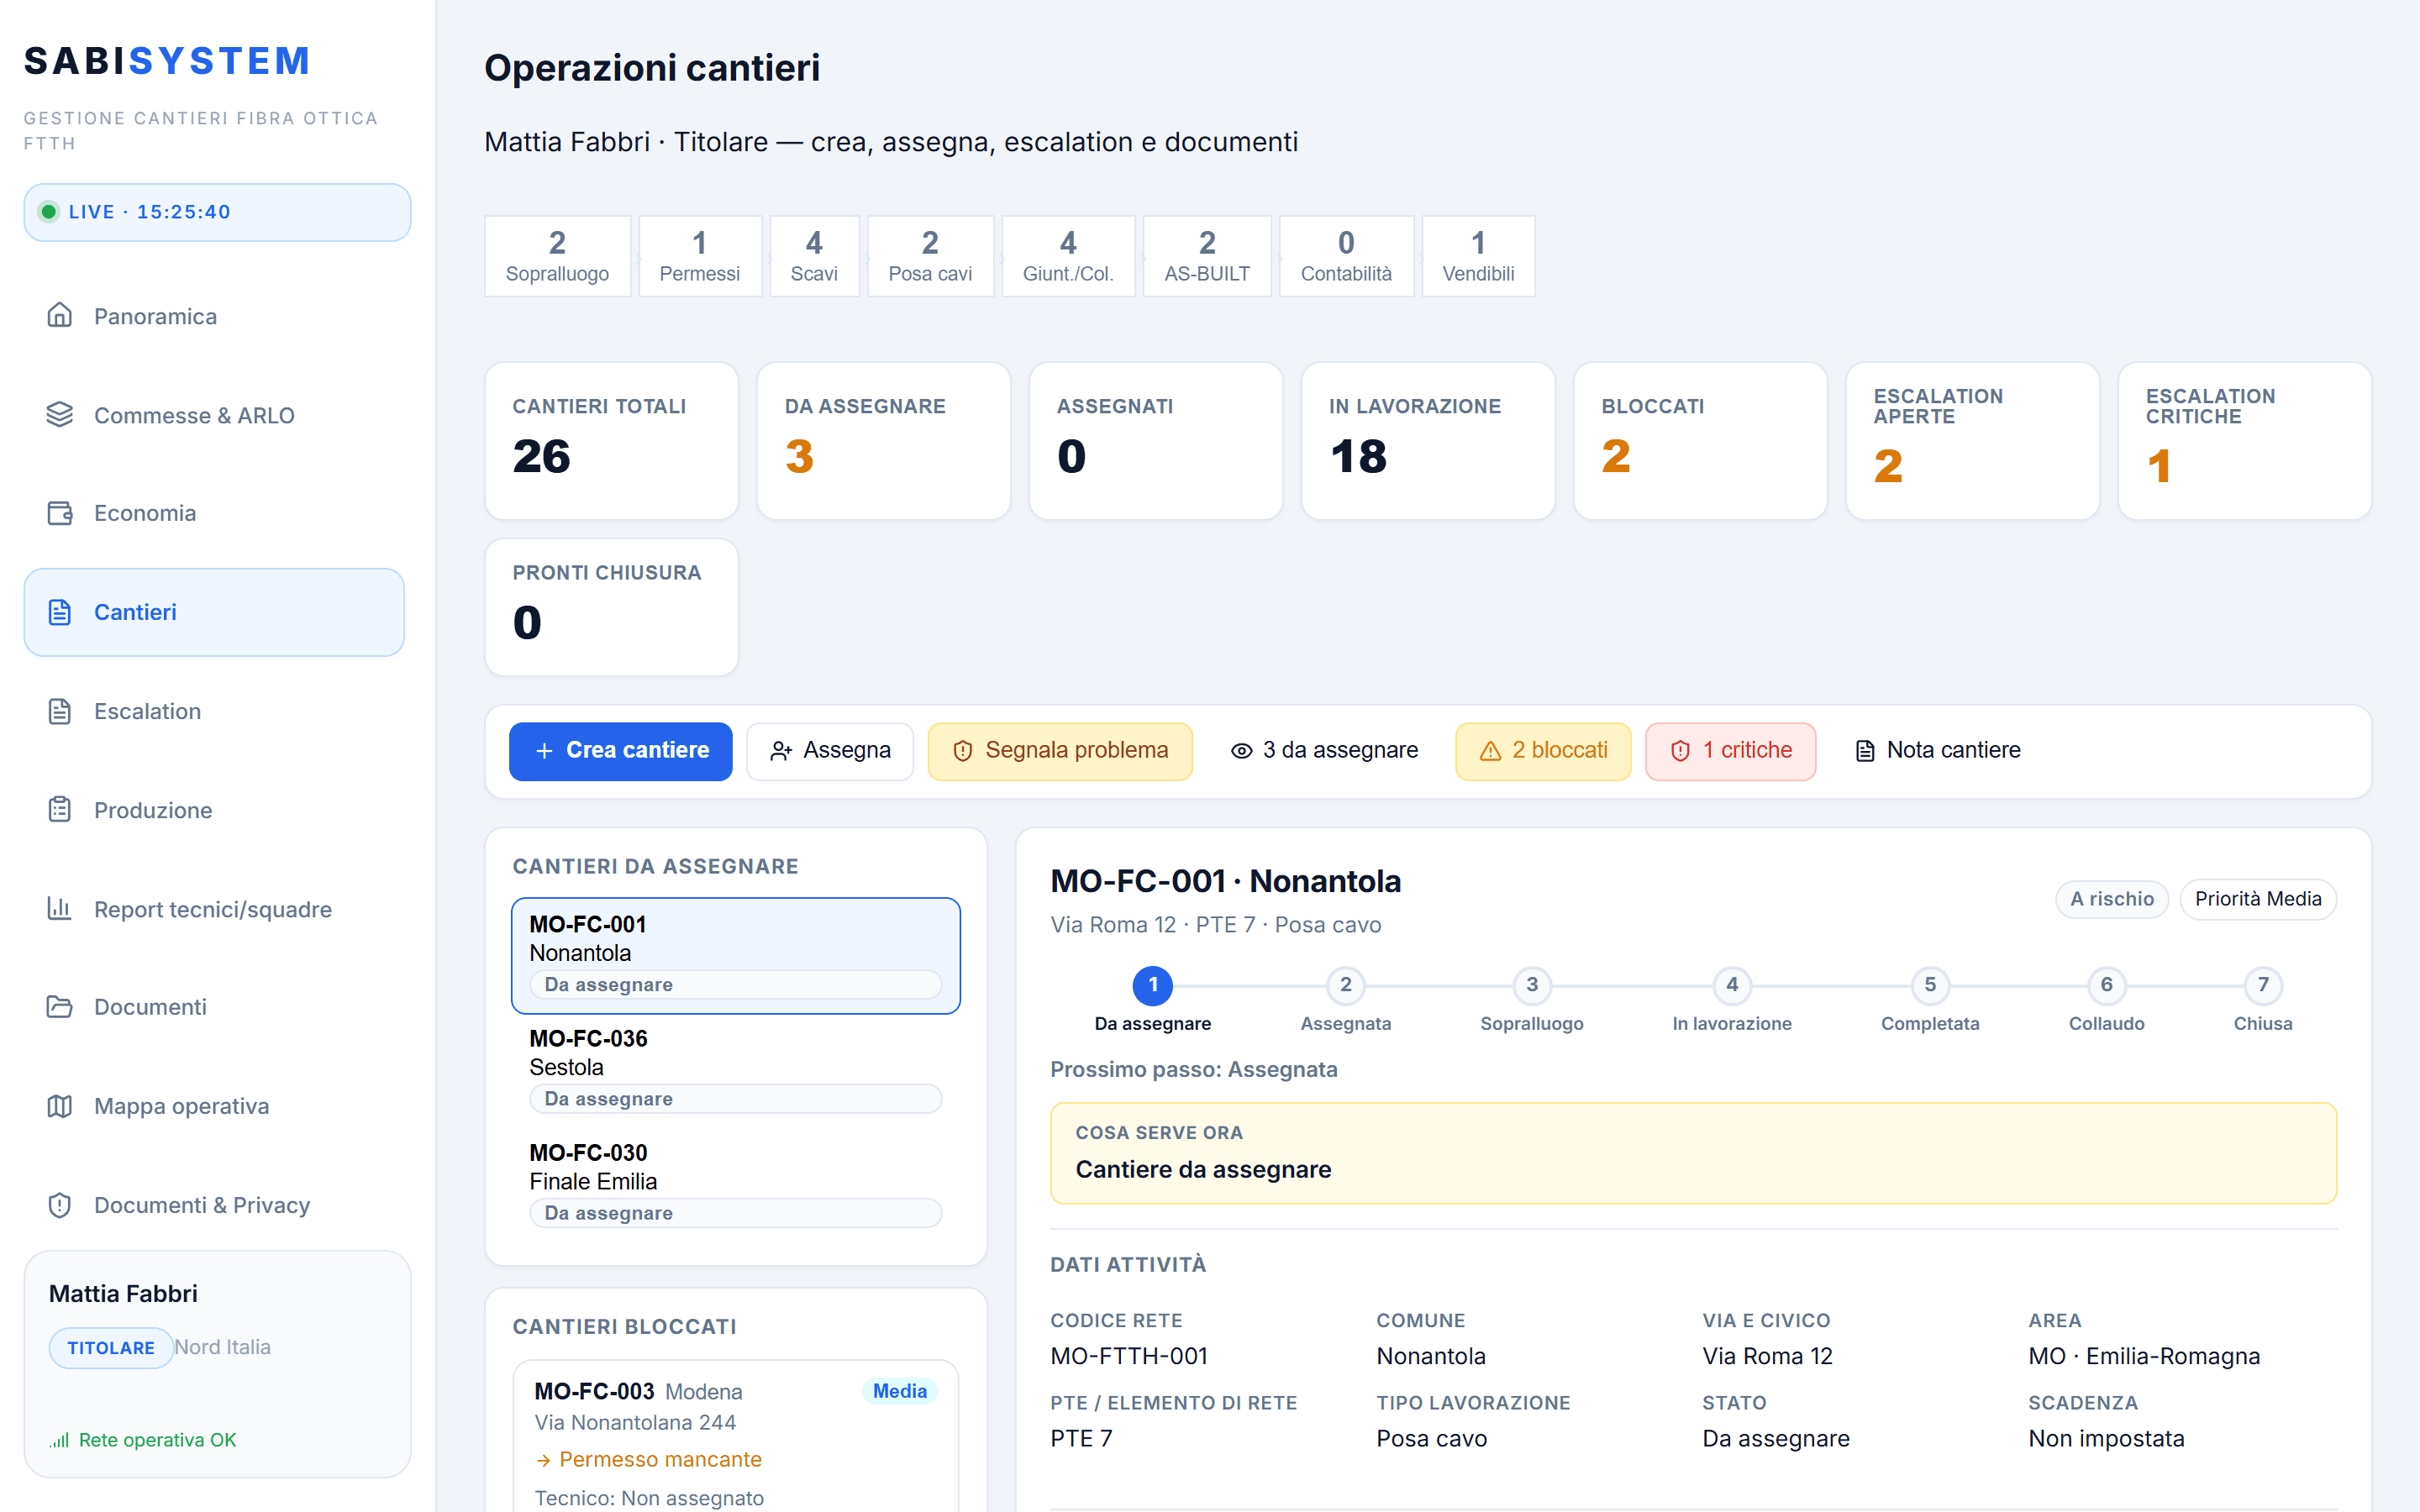Click the signal bars icon near Rete operativa OK
This screenshot has width=2420, height=1512.
pyautogui.click(x=60, y=1440)
